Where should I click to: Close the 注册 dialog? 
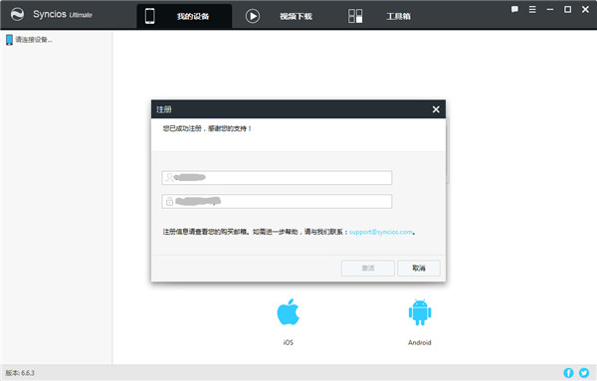[436, 109]
